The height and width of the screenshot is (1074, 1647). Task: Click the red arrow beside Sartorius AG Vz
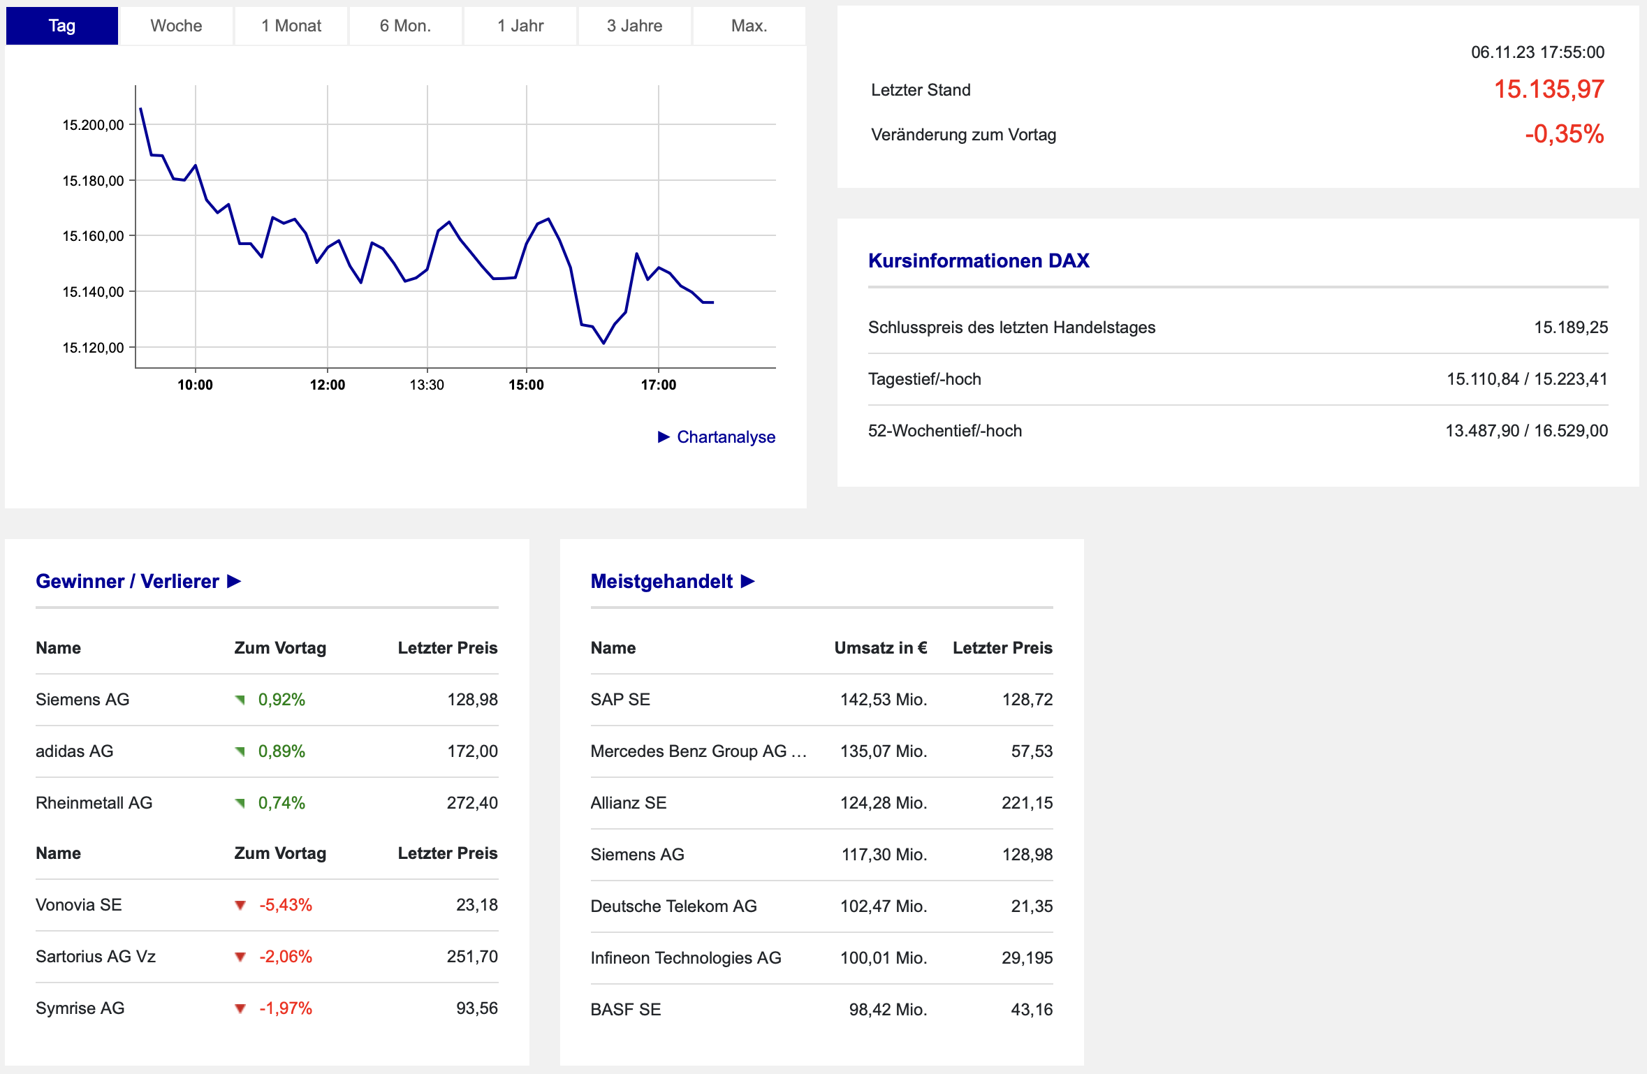pyautogui.click(x=240, y=957)
